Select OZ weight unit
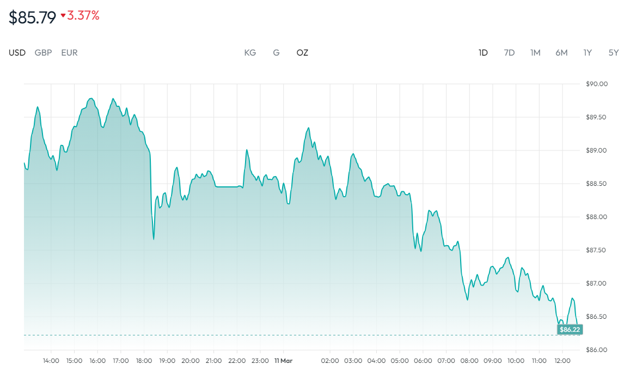 [x=302, y=53]
